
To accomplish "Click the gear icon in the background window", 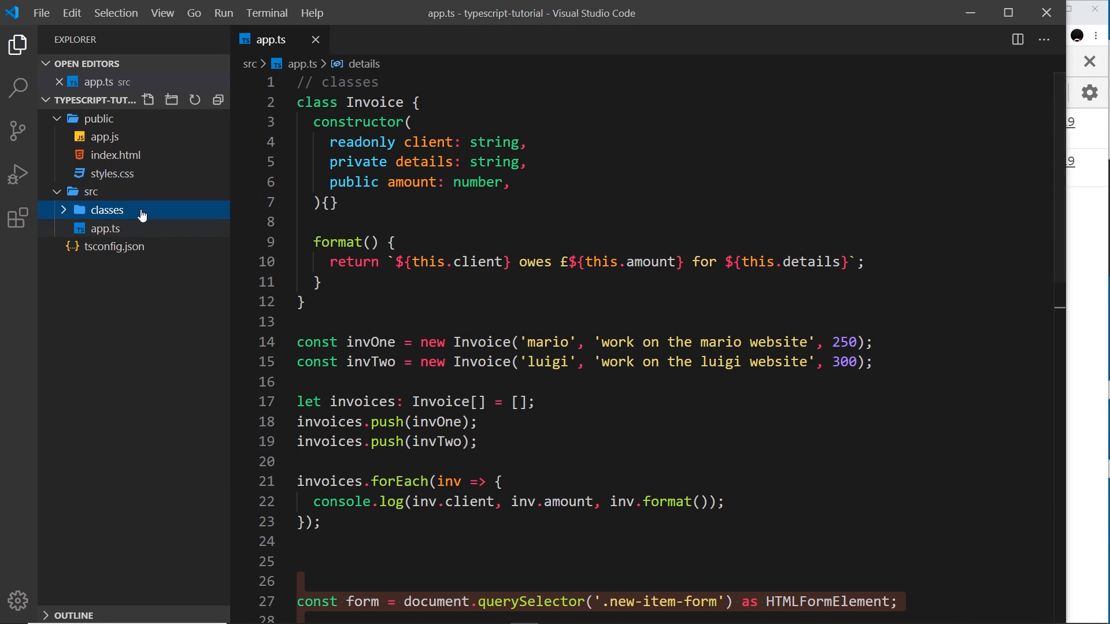I will [1090, 92].
